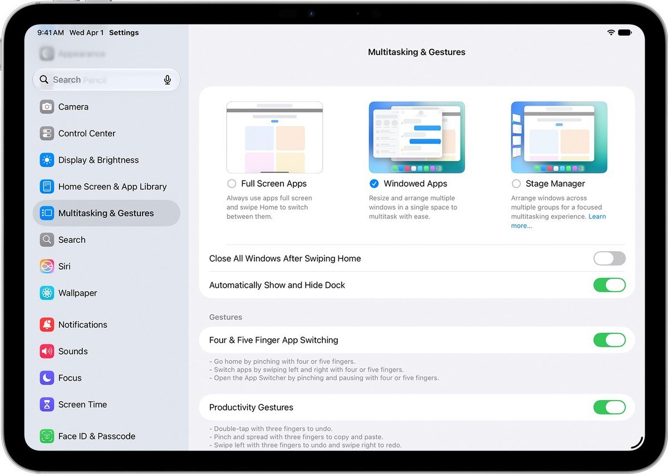This screenshot has height=474, width=668.
Task: Go to Notifications settings
Action: 106,325
